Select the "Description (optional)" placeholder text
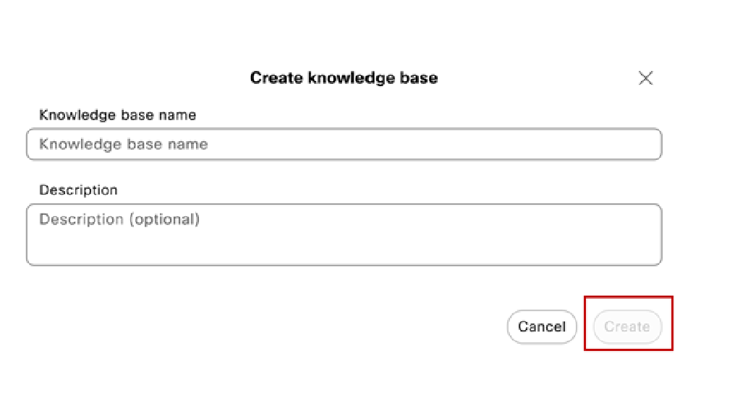Image resolution: width=735 pixels, height=419 pixels. [119, 219]
